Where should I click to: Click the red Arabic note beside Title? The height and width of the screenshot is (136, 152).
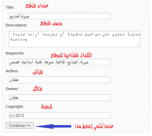pos(37,6)
